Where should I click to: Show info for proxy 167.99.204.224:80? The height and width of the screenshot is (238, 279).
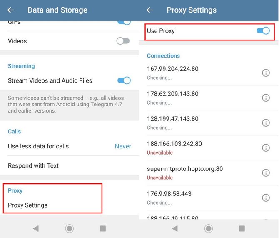(266, 73)
